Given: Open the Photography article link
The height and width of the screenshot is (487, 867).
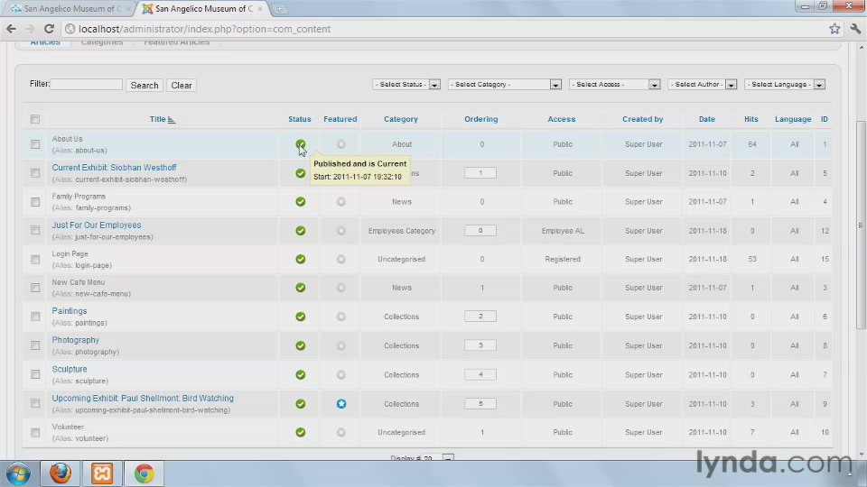Looking at the screenshot, I should click(76, 340).
